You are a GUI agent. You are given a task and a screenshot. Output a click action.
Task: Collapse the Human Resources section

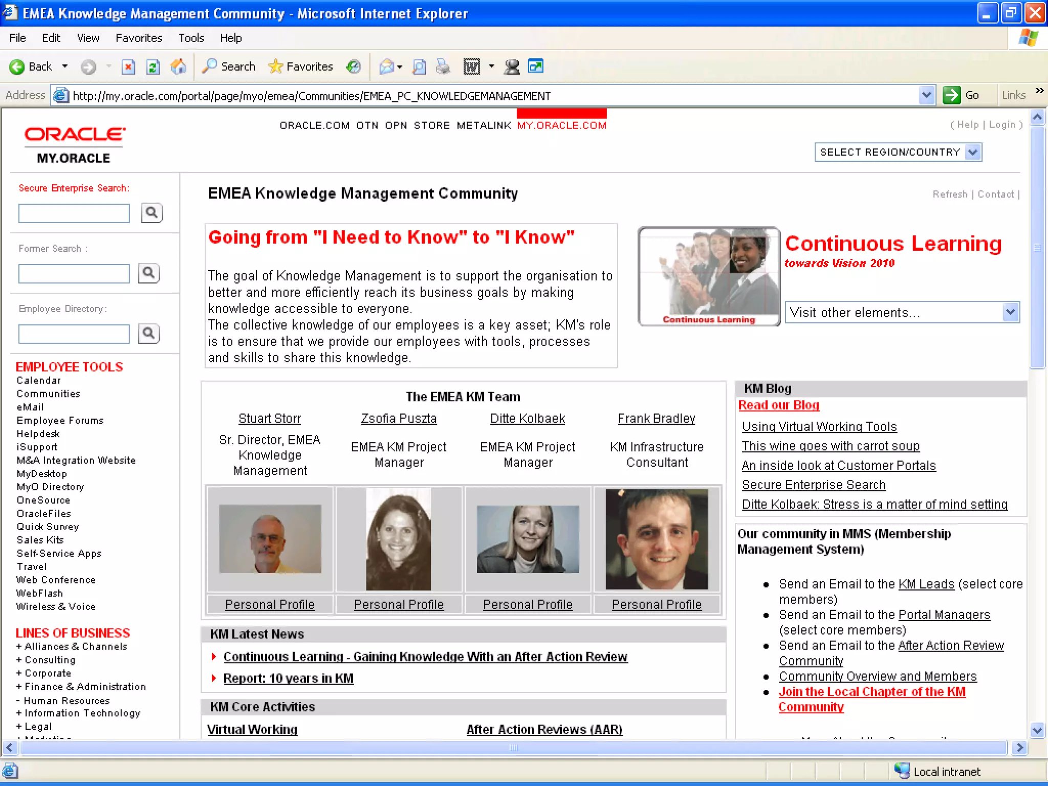[x=18, y=700]
